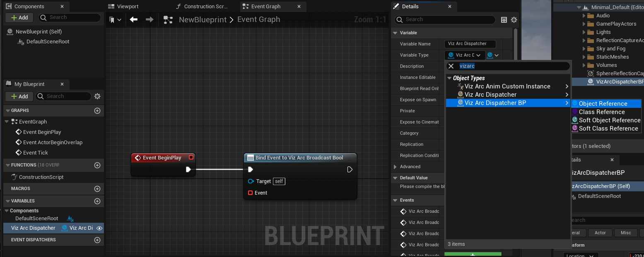Expand Viz Arc Anim Custom Instance submenu
Screen dimensions: 644x257
(x=567, y=86)
